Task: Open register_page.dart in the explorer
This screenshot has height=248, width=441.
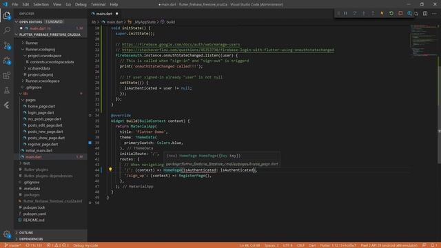Action: (x=43, y=144)
